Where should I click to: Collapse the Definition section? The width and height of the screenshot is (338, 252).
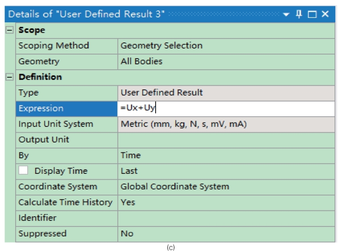pyautogui.click(x=9, y=77)
